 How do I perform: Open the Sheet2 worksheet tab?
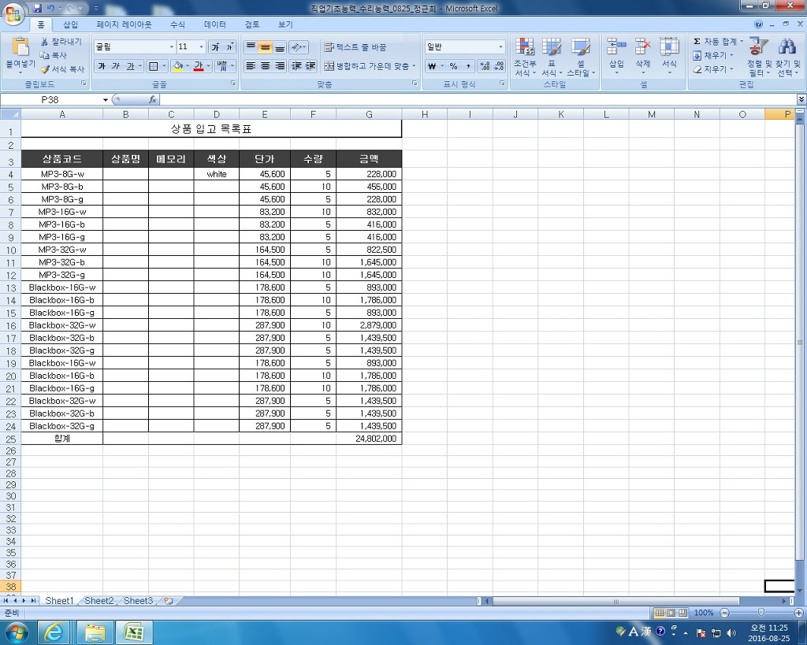99,601
